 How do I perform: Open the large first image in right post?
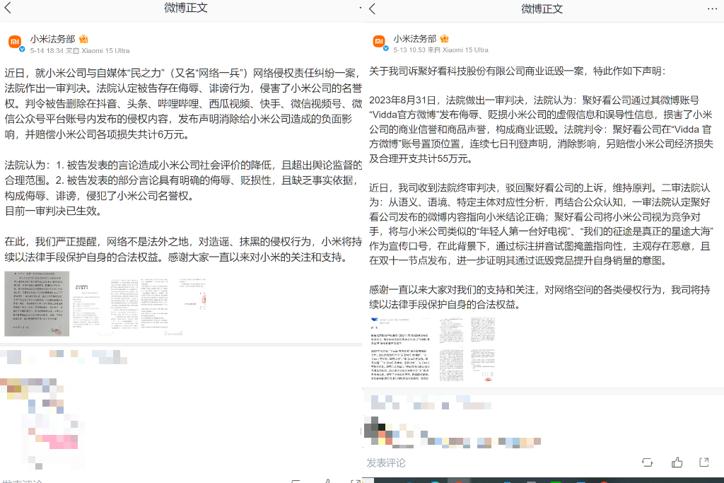(401, 349)
